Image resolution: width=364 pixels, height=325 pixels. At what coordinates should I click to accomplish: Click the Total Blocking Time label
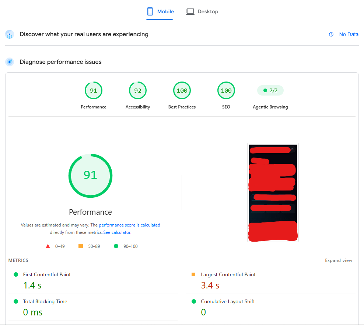coord(45,301)
